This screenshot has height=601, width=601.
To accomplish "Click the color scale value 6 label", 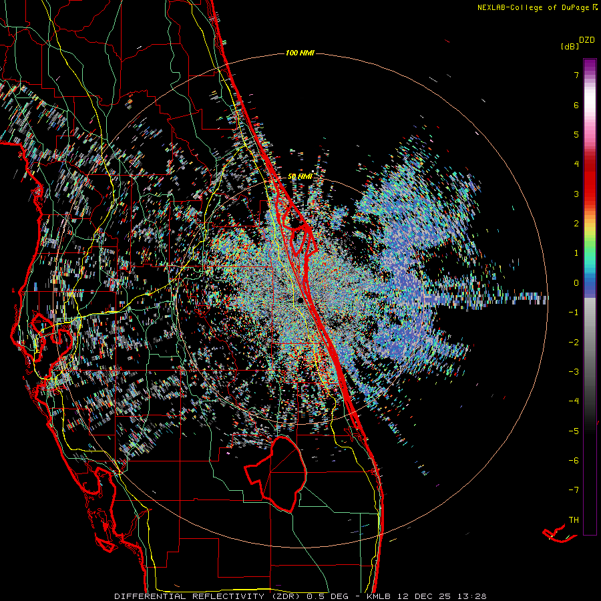I will 576,105.
